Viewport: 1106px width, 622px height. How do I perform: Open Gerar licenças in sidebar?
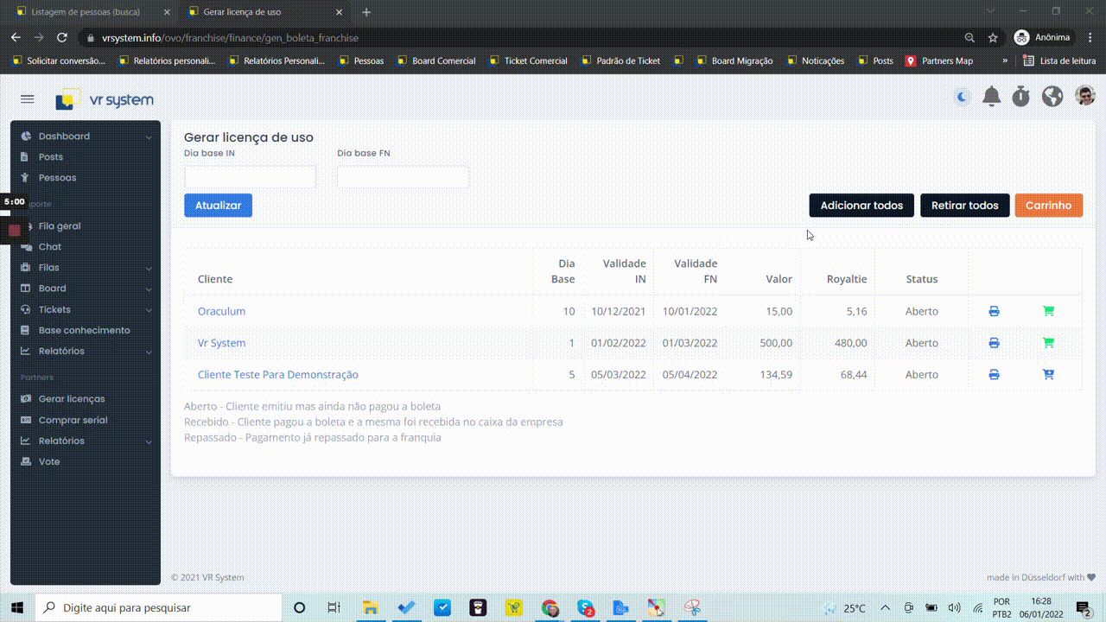click(72, 399)
